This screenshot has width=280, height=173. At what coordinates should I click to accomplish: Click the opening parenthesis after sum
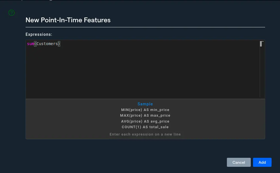[35, 44]
